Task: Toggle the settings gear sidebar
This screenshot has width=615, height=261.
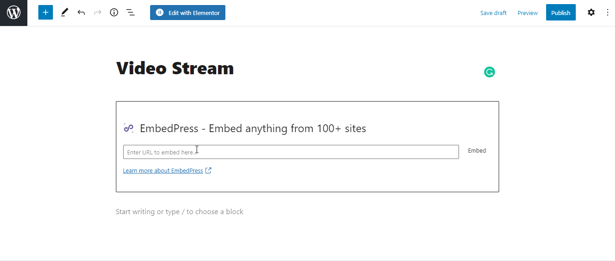Action: click(x=591, y=13)
